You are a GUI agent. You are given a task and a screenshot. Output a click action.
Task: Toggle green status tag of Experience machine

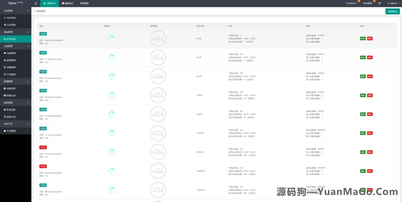coord(43,34)
